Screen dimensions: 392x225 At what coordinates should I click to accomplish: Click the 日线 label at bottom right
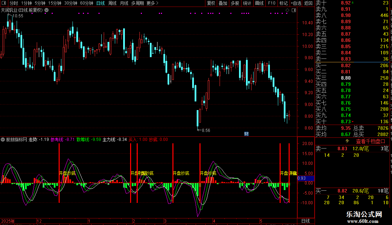(306, 221)
